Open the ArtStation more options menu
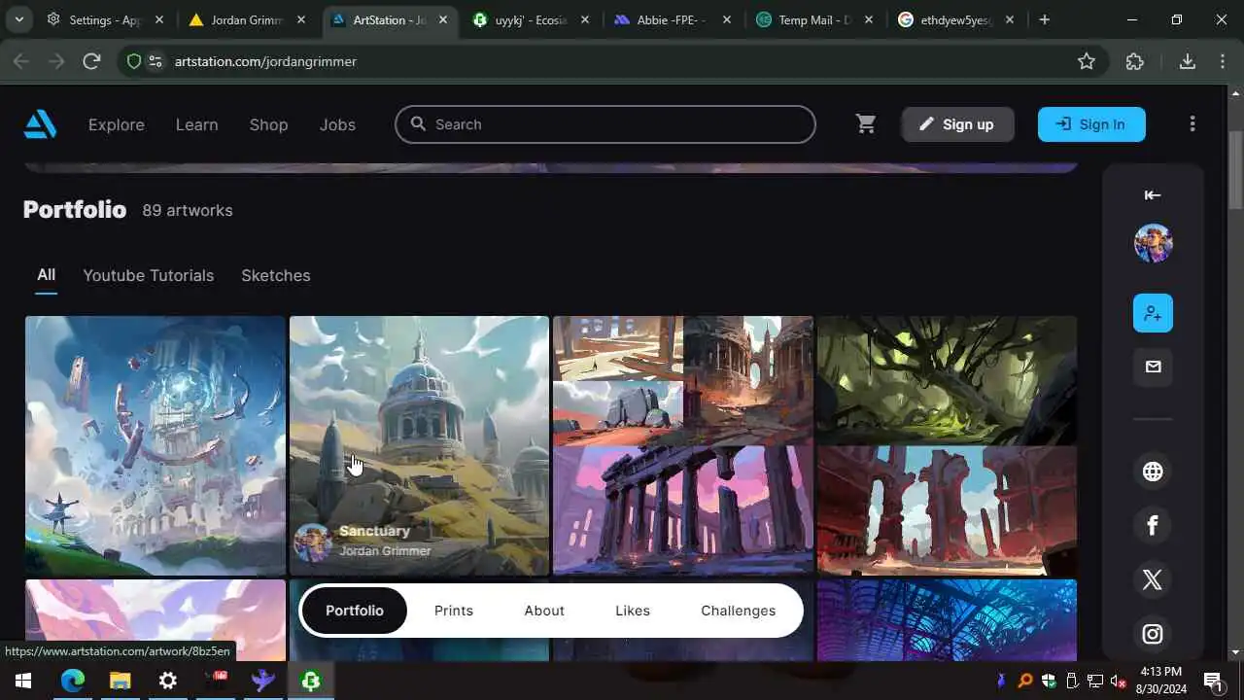This screenshot has width=1244, height=700. 1192,124
